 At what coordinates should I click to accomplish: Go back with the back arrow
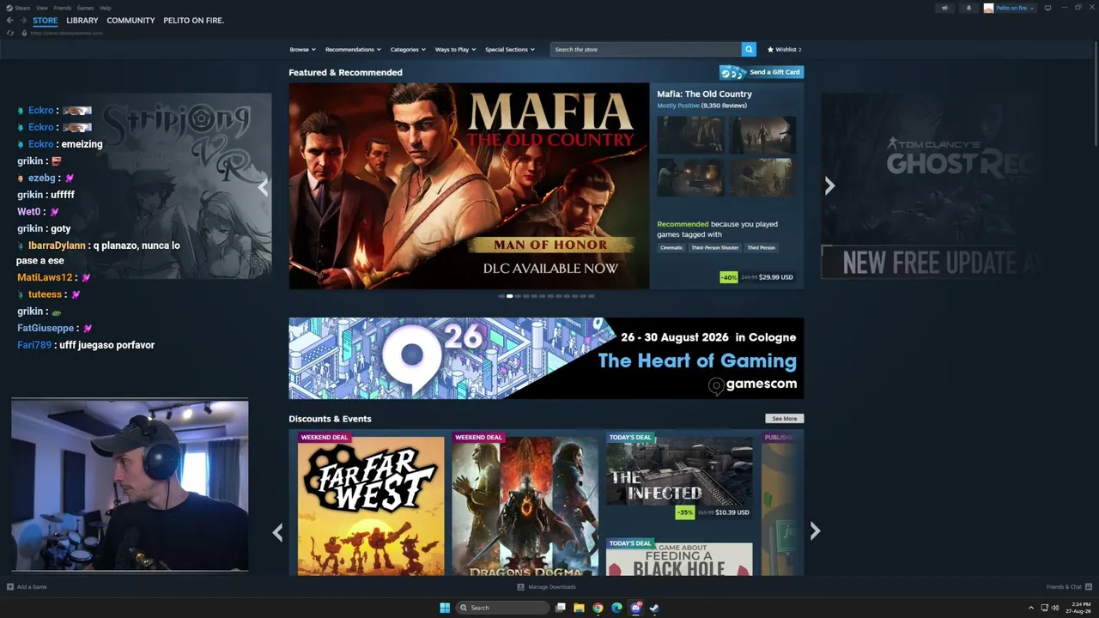click(x=10, y=21)
